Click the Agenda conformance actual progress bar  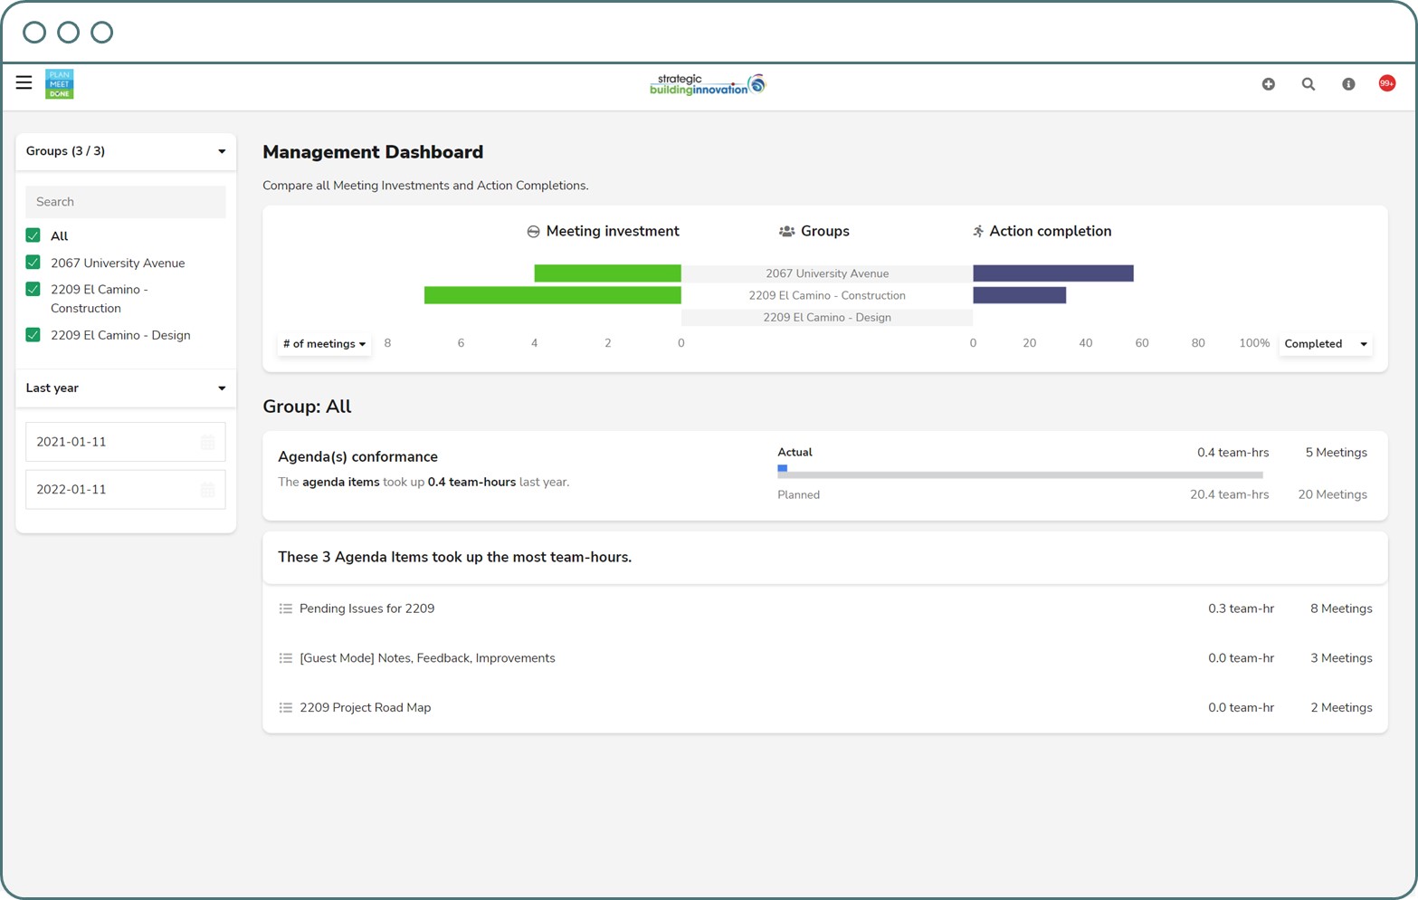[1019, 473]
